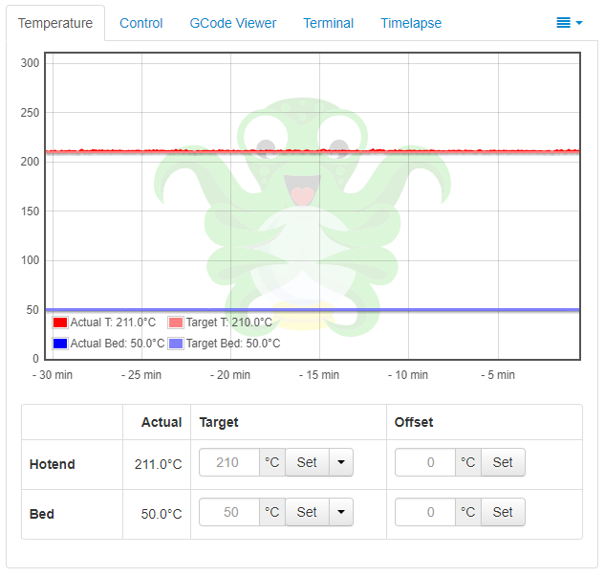Click the blue Actual Bed legend swatch
605x578 pixels.
60,344
